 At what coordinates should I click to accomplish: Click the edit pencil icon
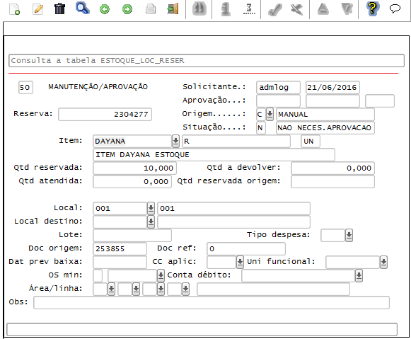click(38, 9)
